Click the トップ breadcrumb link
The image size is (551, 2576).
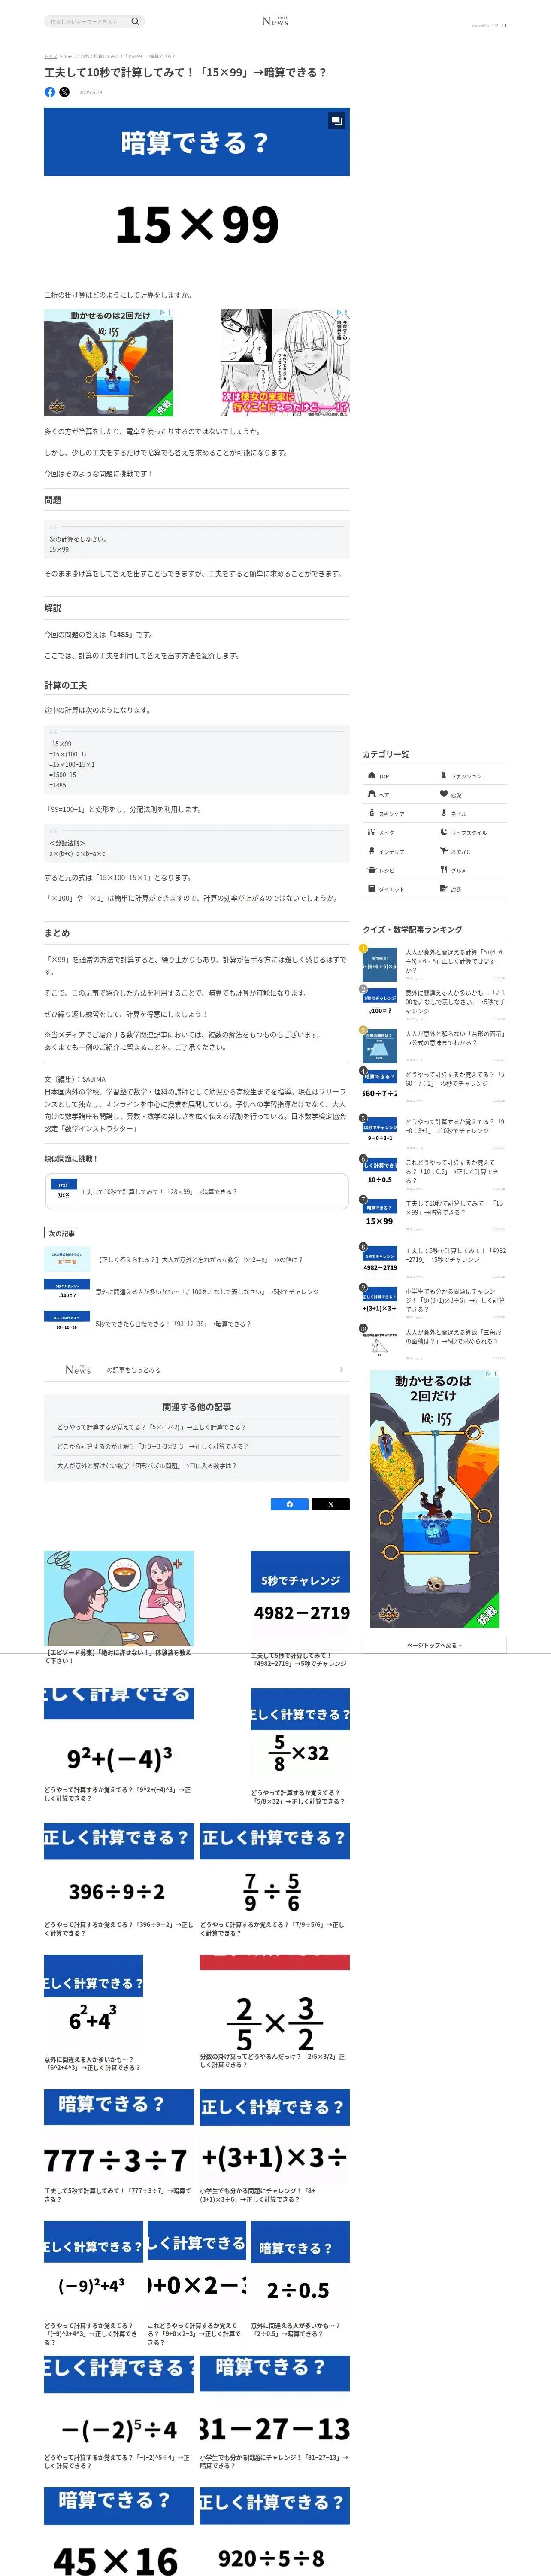(50, 56)
